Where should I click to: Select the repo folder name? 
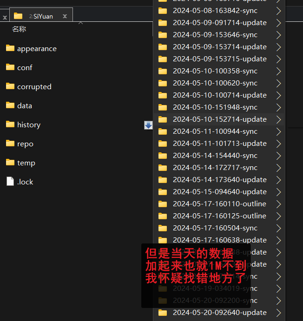[x=25, y=144]
